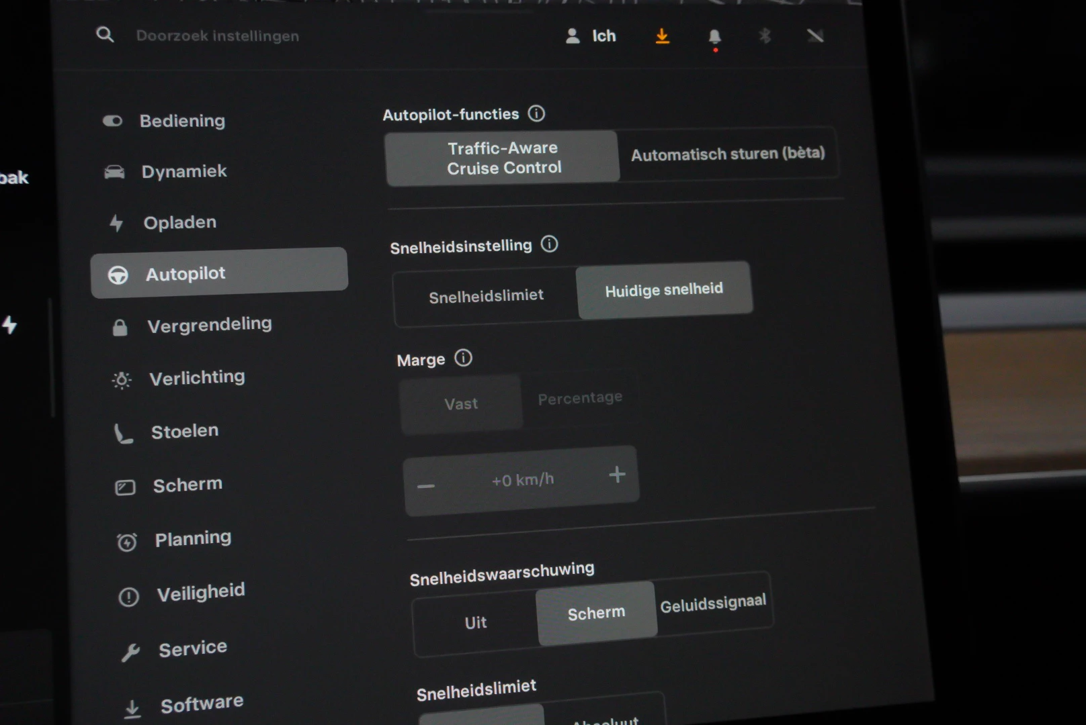Open the Ich driver profile menu
This screenshot has height=725, width=1086.
(591, 36)
